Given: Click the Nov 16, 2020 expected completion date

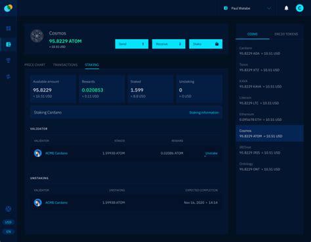Looking at the screenshot, I should [x=201, y=203].
